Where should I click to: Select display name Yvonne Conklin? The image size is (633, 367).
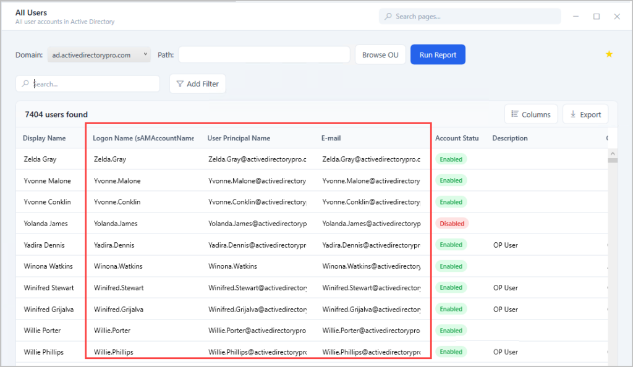47,201
